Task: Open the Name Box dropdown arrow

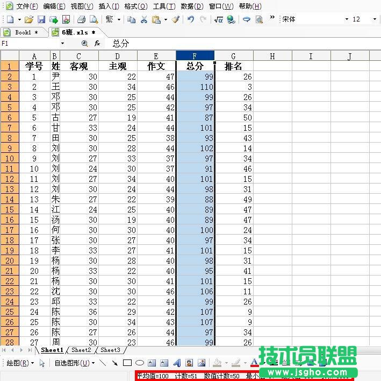Action: point(62,44)
